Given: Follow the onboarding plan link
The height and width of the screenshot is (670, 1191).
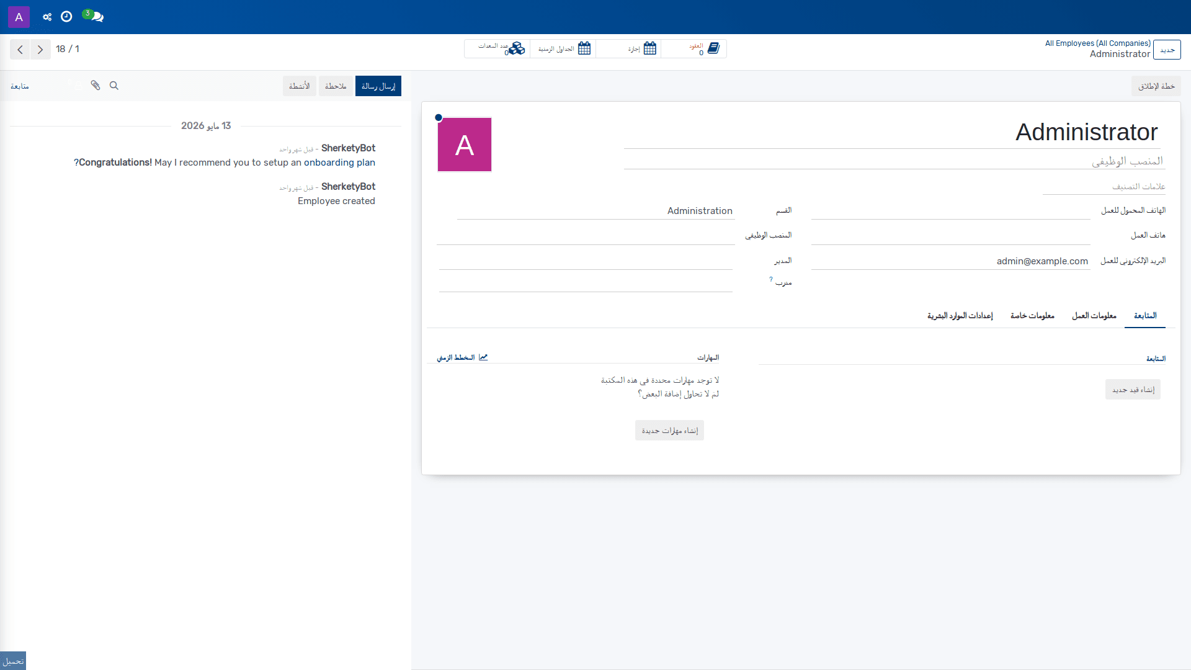Looking at the screenshot, I should tap(339, 163).
